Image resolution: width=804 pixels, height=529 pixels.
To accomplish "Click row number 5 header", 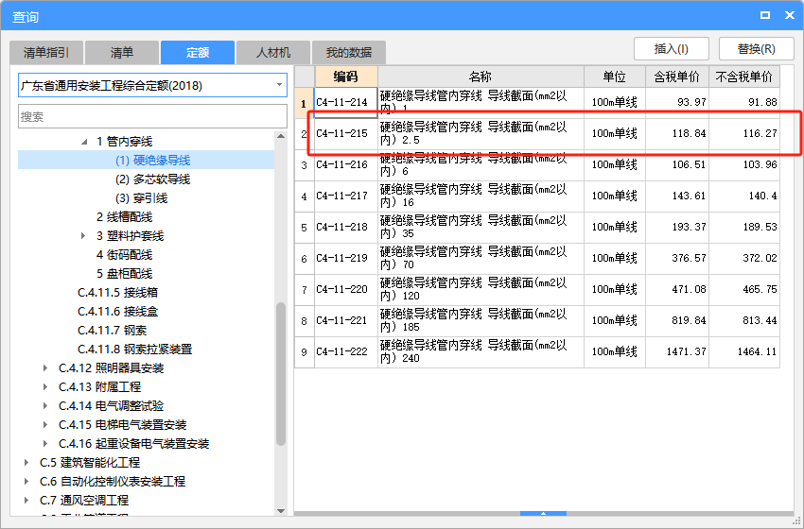I will coord(305,228).
